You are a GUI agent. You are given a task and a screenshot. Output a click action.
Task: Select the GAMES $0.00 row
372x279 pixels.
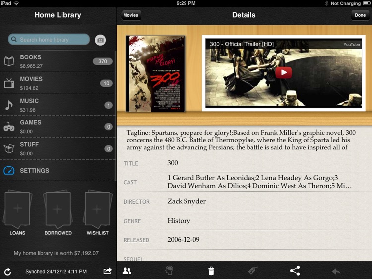tap(58, 127)
